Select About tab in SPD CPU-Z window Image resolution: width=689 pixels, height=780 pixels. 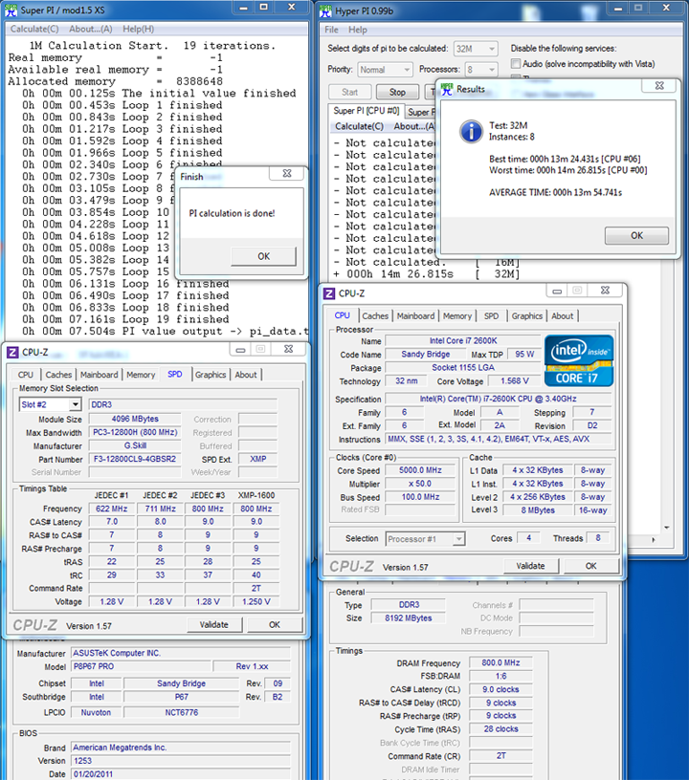tap(246, 375)
